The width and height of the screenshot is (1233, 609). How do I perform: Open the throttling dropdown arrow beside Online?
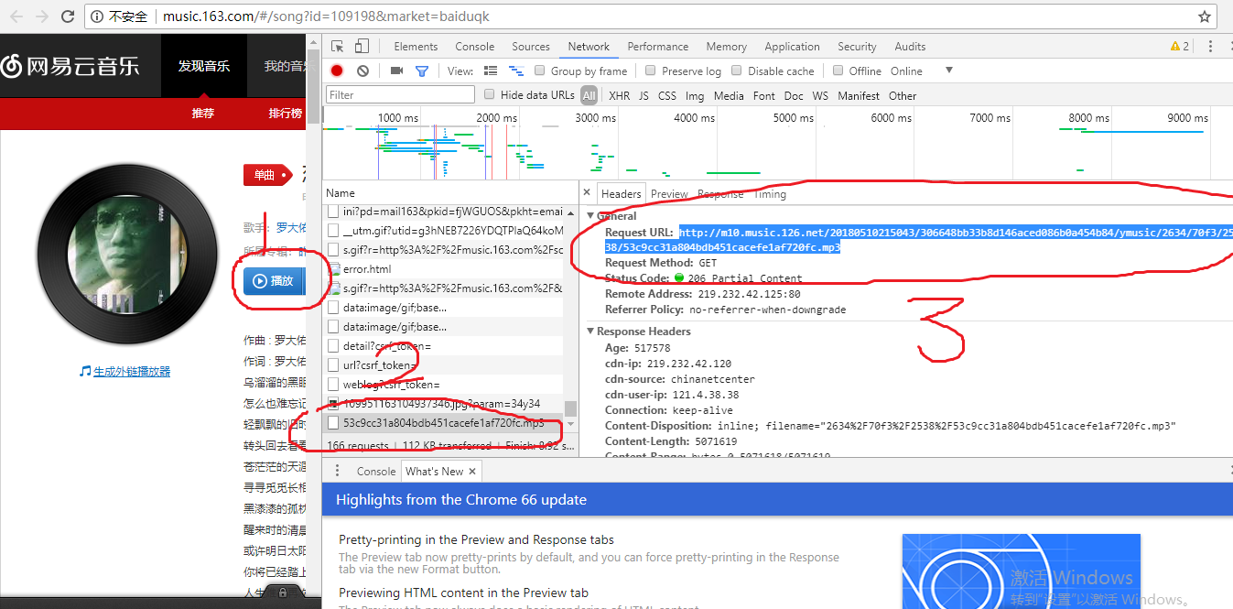948,71
